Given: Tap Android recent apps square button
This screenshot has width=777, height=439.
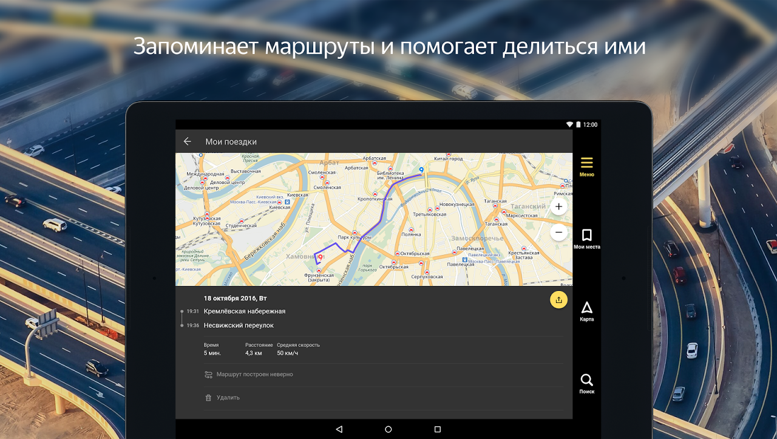Looking at the screenshot, I should click(438, 429).
